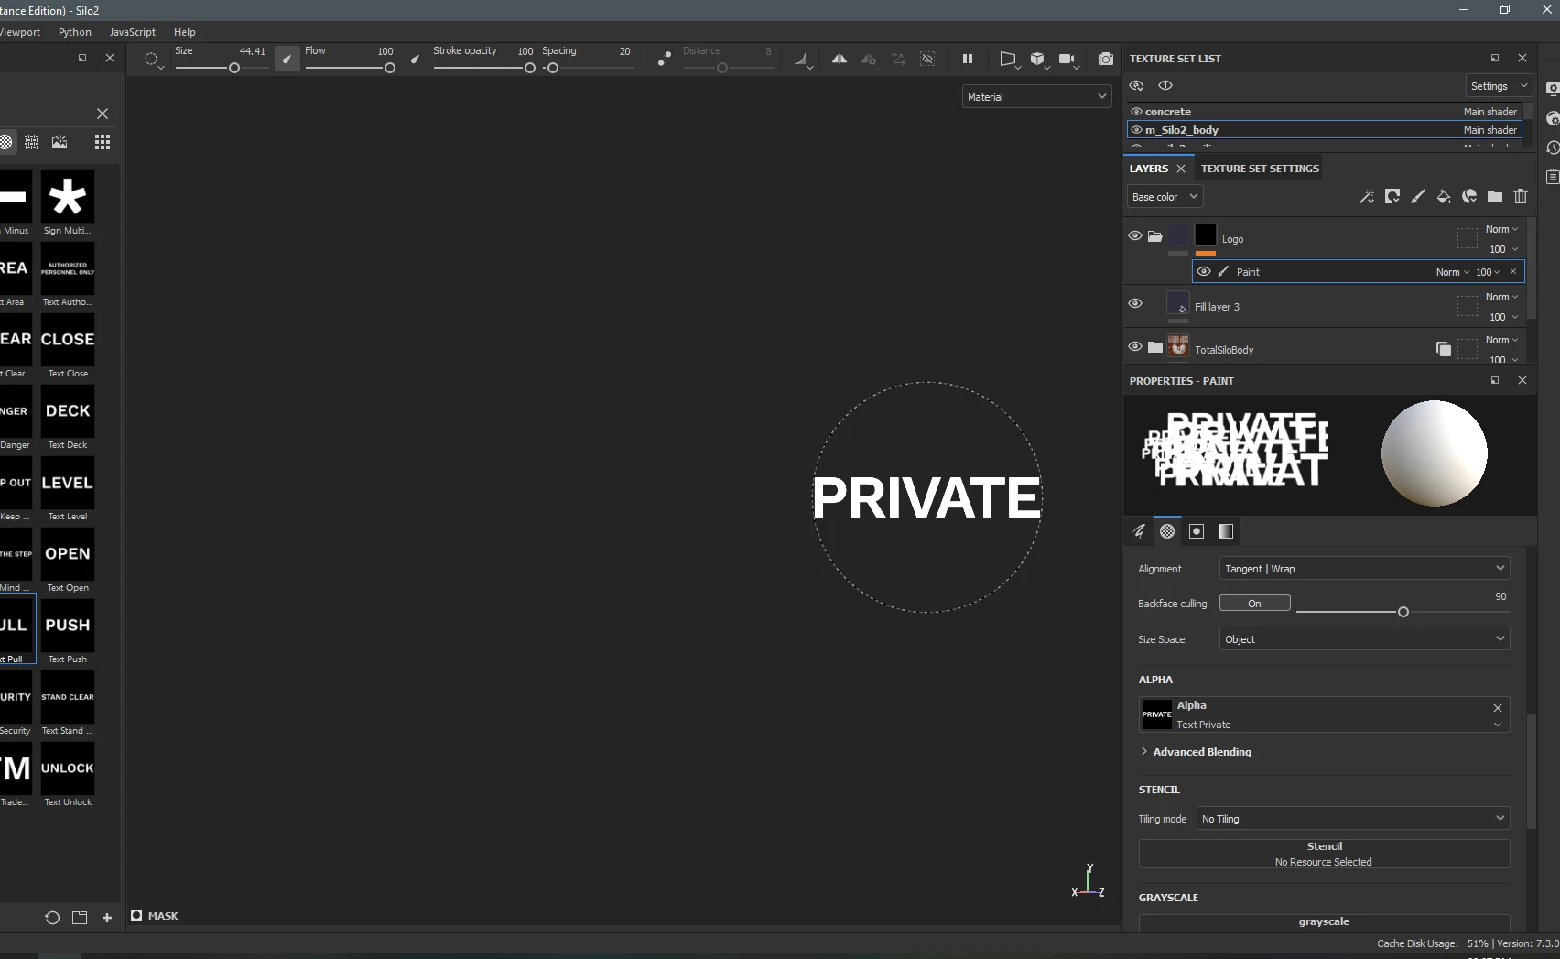Switch assets panel to large grid view
The height and width of the screenshot is (959, 1560).
[x=103, y=142]
